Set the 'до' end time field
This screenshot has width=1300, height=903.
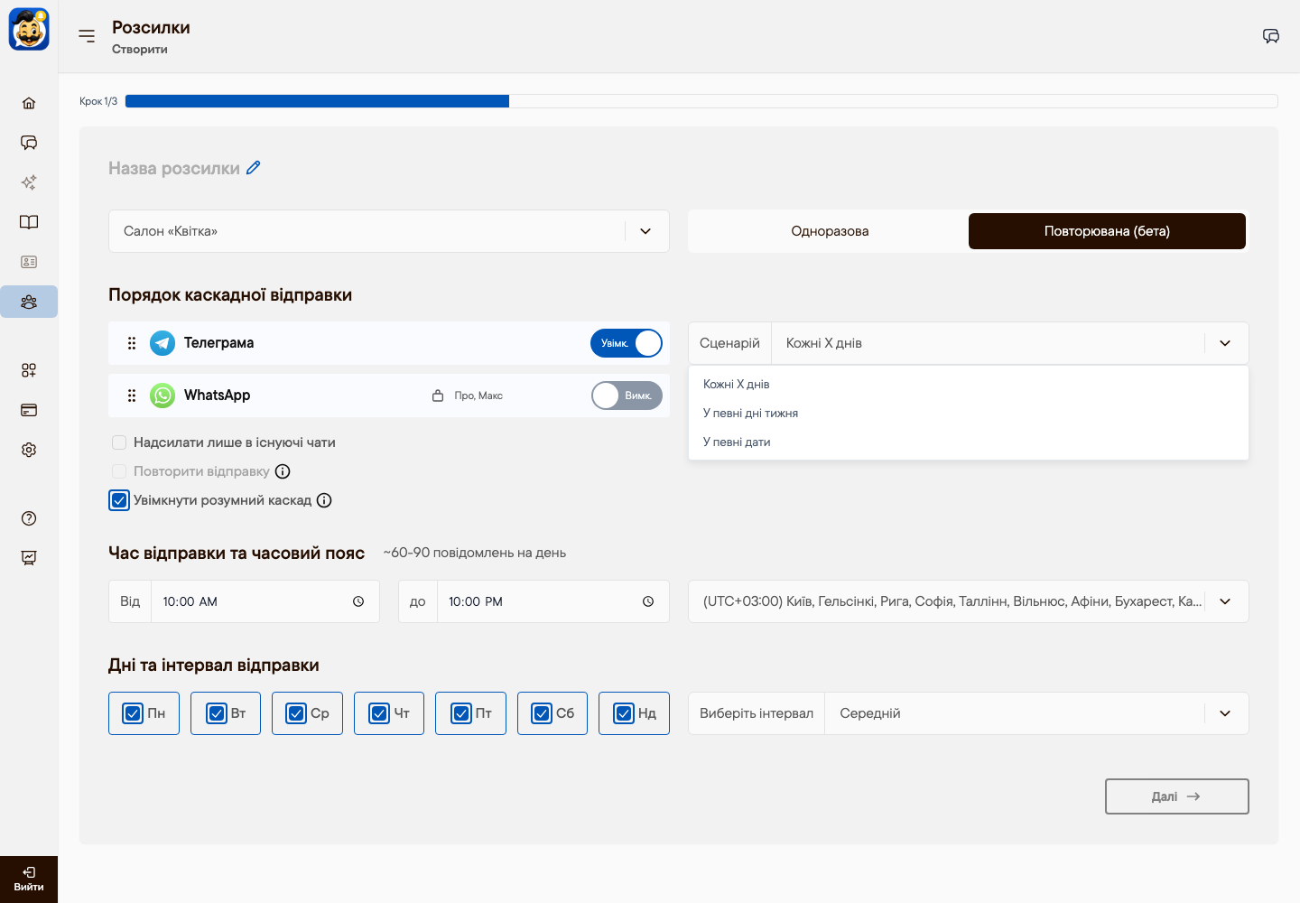click(534, 601)
